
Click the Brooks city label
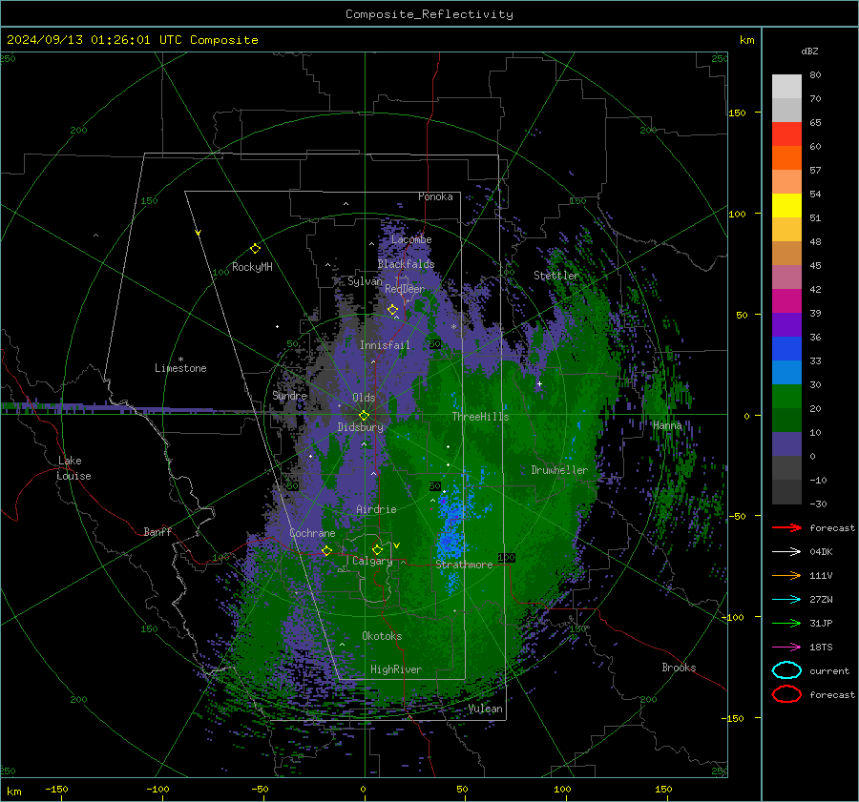point(679,668)
